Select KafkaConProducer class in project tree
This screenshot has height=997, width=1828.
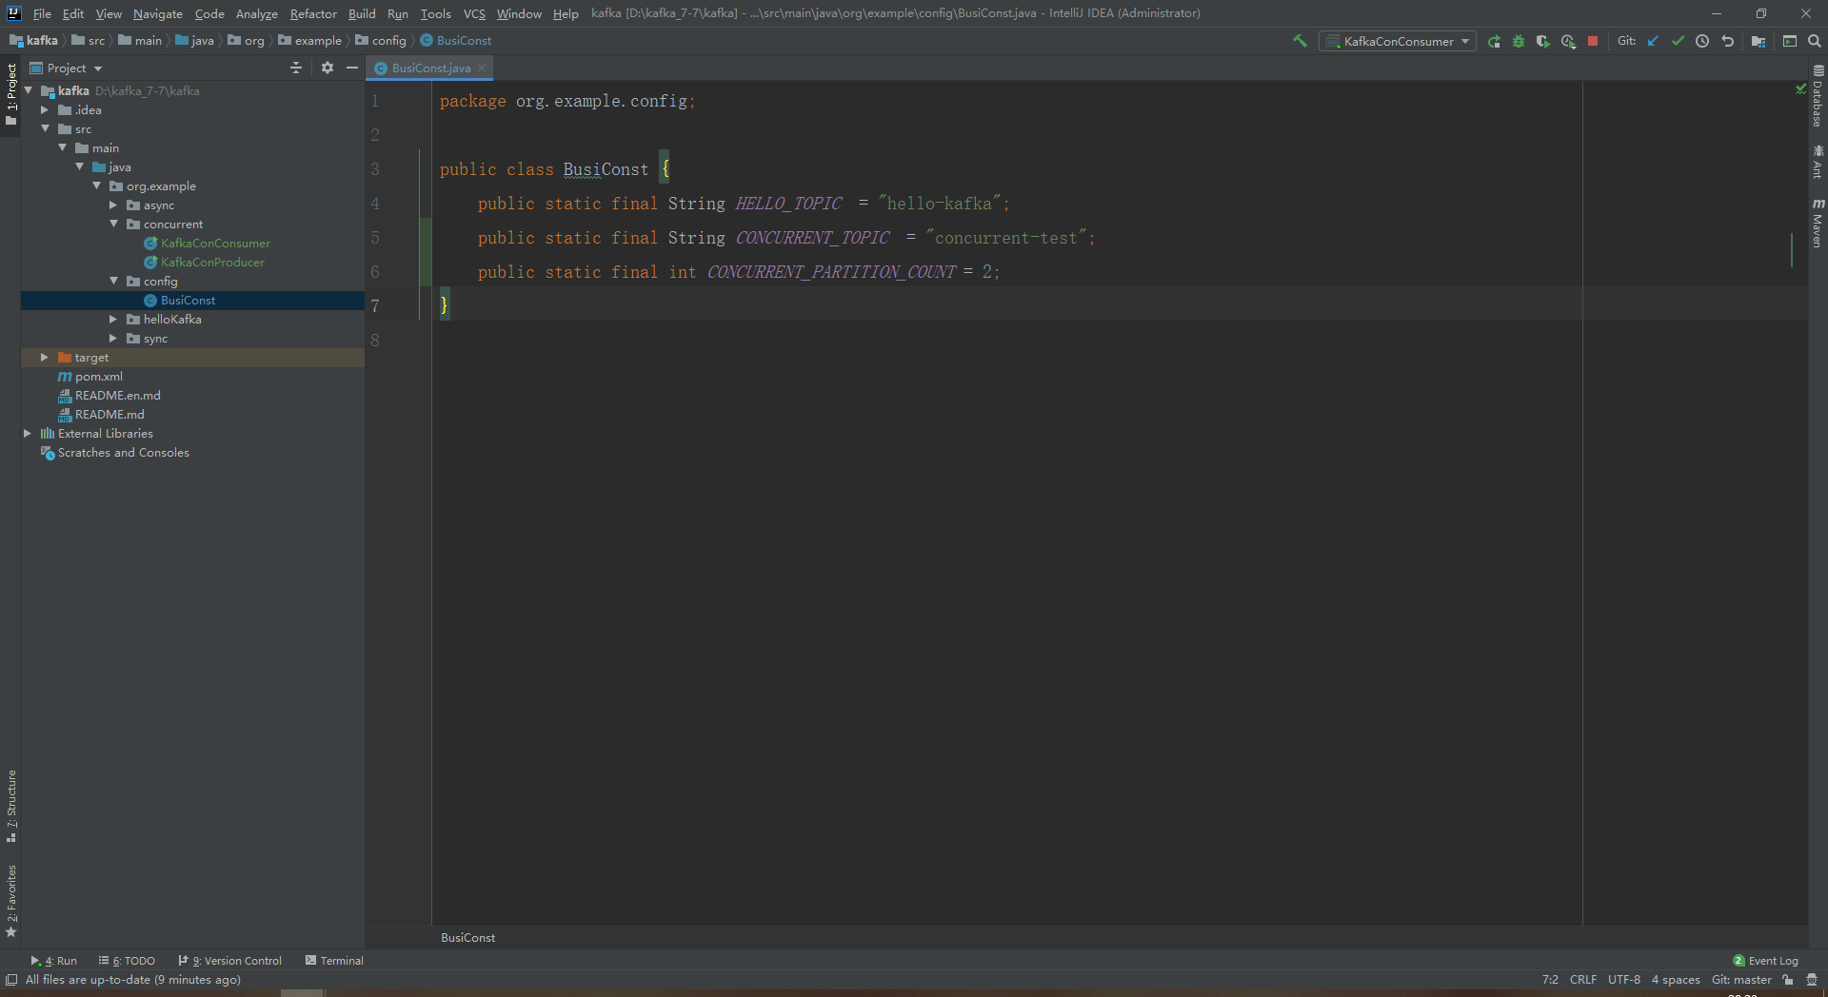pos(212,262)
